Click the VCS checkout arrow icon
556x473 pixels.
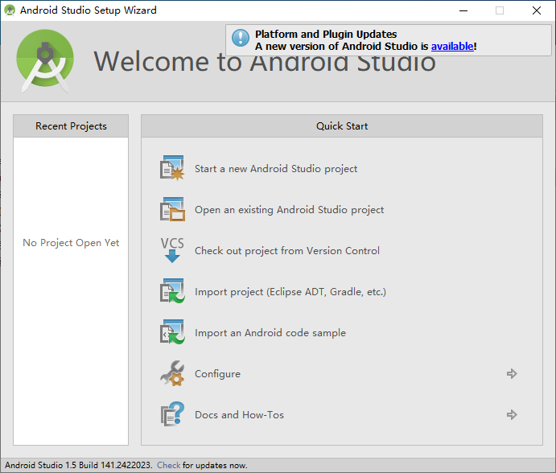[172, 250]
